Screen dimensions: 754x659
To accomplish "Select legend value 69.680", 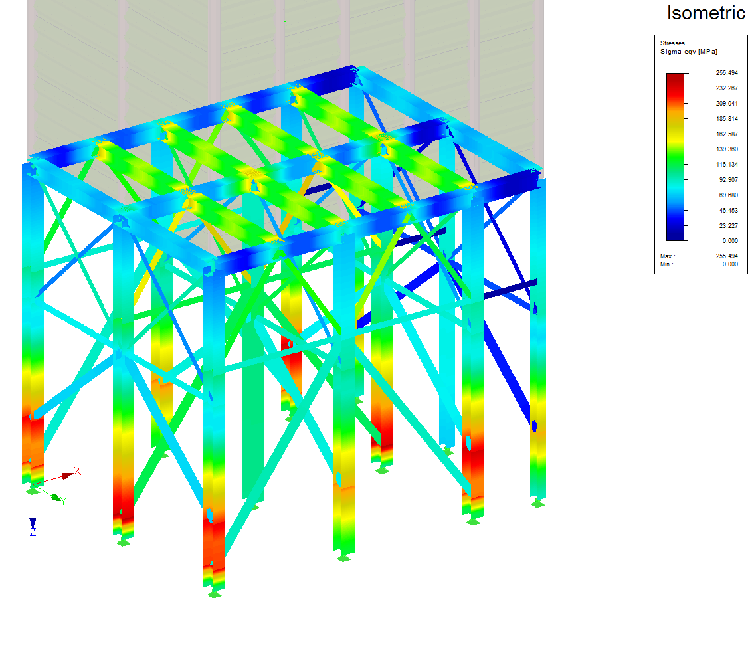I will tap(728, 195).
